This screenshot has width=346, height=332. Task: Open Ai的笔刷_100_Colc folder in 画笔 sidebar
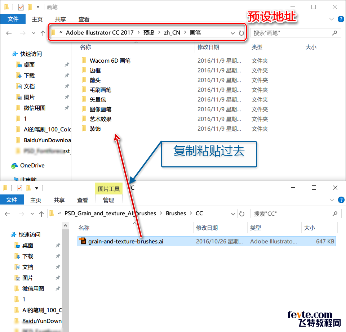47,129
